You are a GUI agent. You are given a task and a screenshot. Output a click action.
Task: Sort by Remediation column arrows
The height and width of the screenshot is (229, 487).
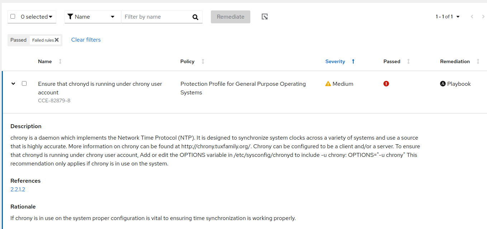[478, 61]
